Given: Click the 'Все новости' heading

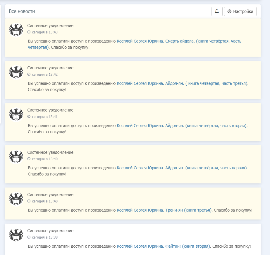Looking at the screenshot, I should point(22,11).
